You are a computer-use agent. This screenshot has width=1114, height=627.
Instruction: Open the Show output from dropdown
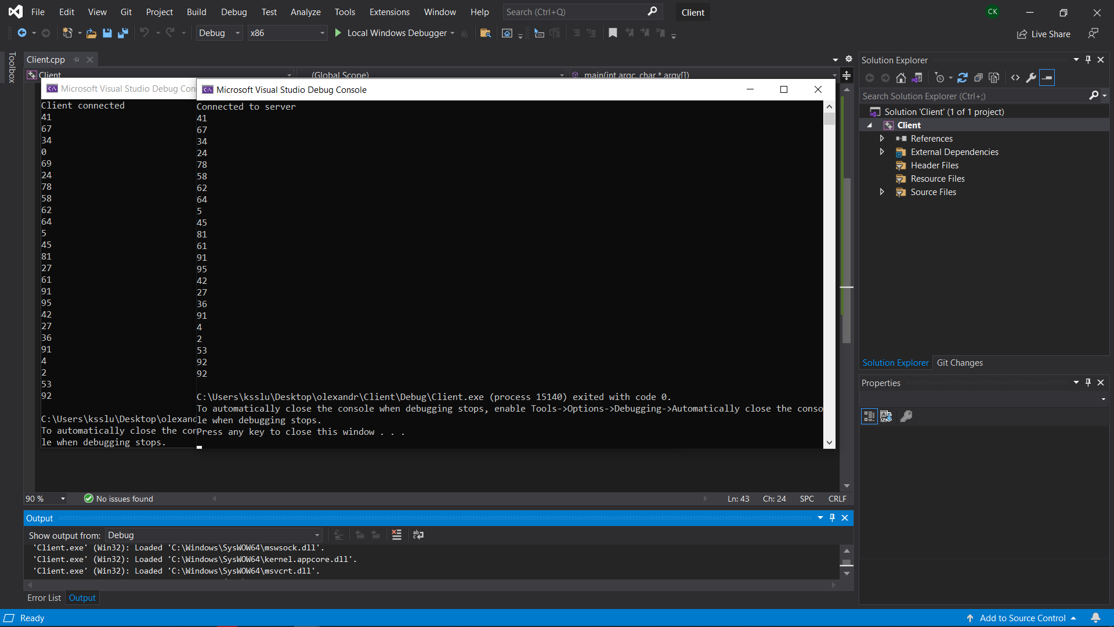[x=214, y=535]
